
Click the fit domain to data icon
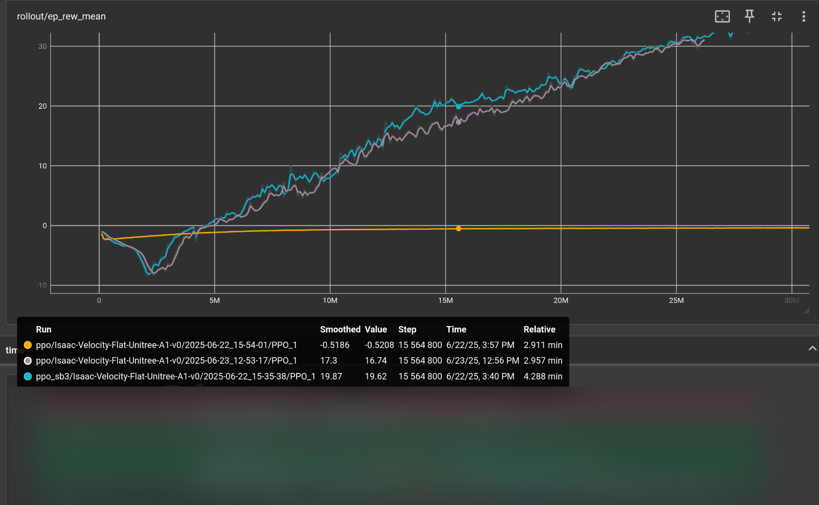(722, 17)
